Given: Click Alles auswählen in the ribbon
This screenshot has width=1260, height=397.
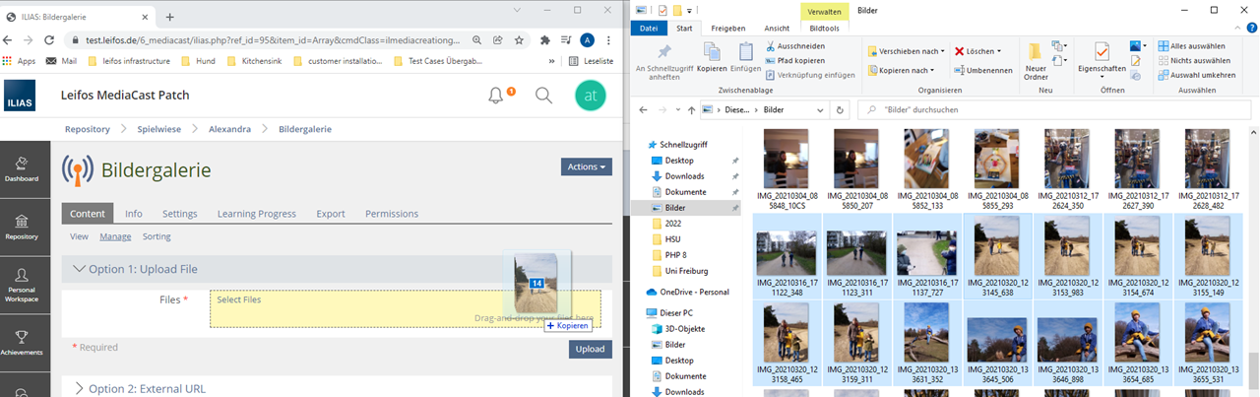Looking at the screenshot, I should 1190,45.
